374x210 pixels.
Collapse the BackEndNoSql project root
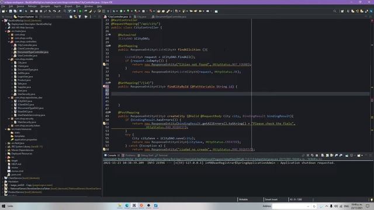[x=2, y=21]
